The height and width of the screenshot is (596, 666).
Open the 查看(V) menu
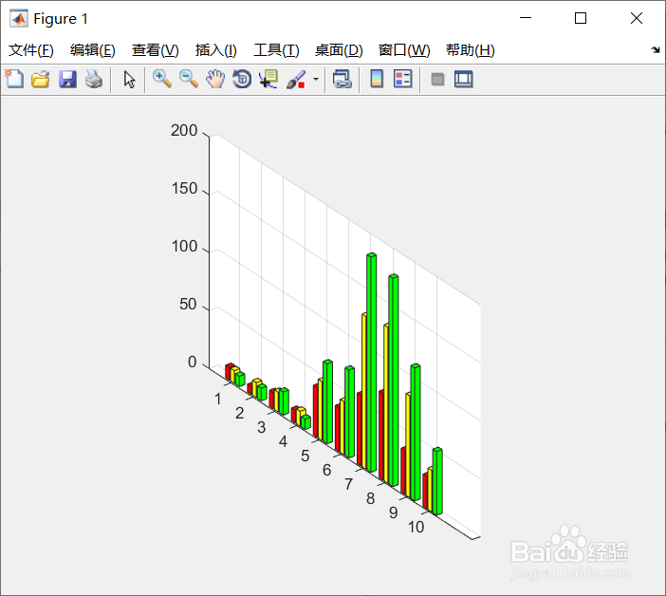coord(155,50)
